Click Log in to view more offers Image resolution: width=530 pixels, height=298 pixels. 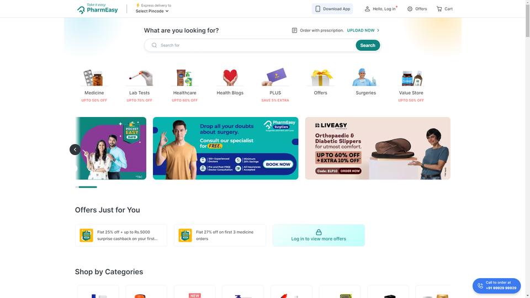319,235
